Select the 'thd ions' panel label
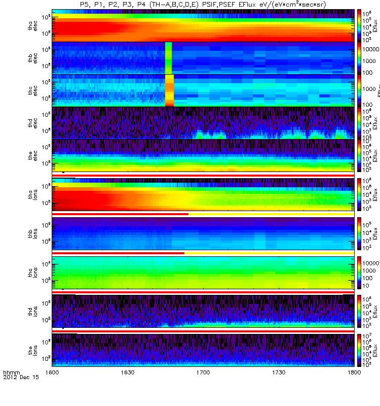This screenshot has width=380, height=406. tap(32, 312)
